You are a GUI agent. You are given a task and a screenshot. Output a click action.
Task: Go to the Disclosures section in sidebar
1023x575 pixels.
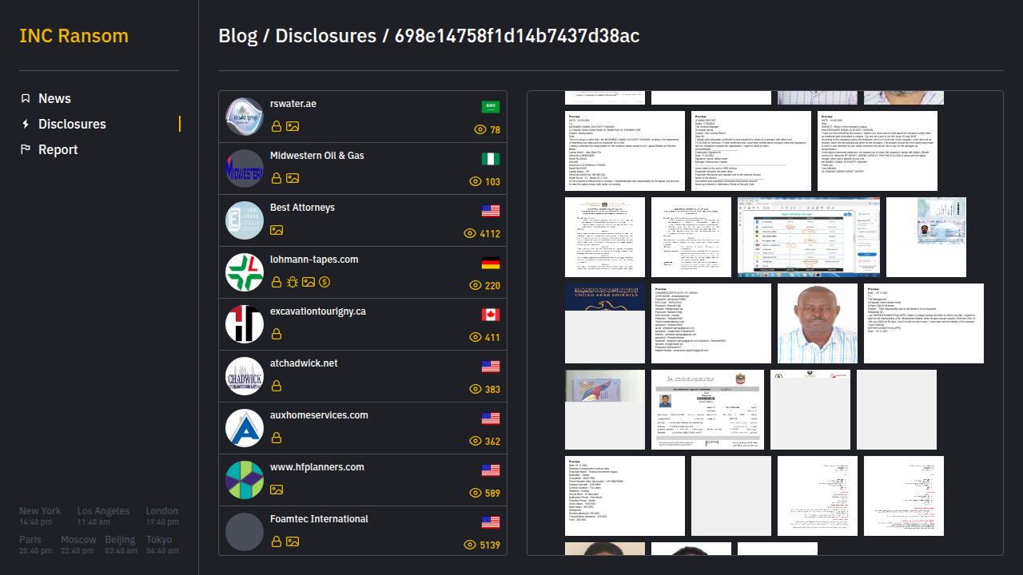pyautogui.click(x=72, y=124)
